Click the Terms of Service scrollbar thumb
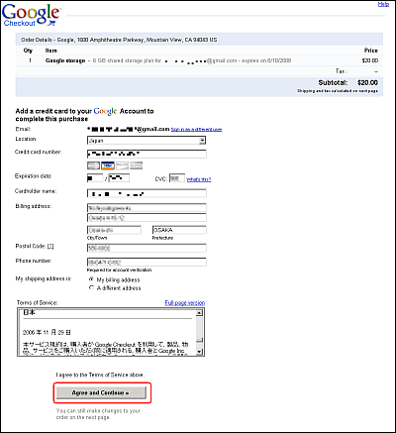396x433 pixels. click(199, 339)
